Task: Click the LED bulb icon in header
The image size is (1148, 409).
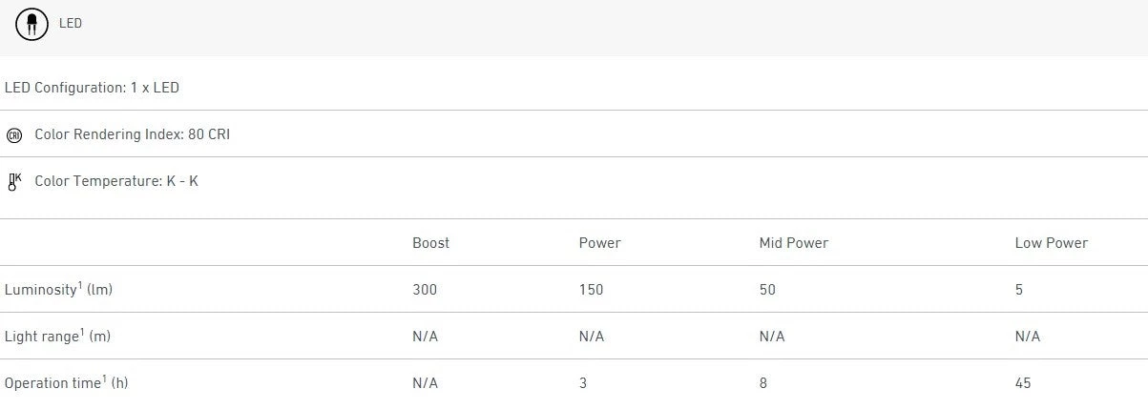Action: coord(31,24)
